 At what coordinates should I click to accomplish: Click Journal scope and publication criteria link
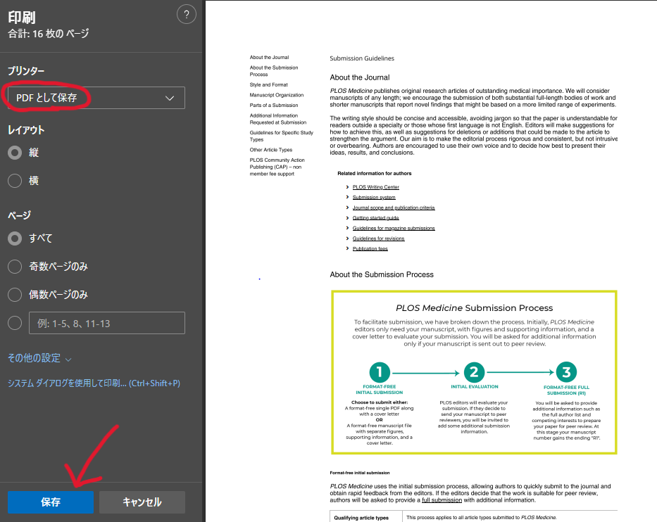[394, 208]
